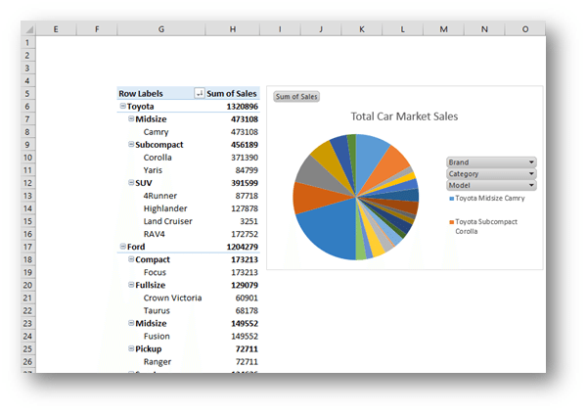The width and height of the screenshot is (587, 414).
Task: Click the Toyota Midsize Camry legend entry
Action: 487,199
